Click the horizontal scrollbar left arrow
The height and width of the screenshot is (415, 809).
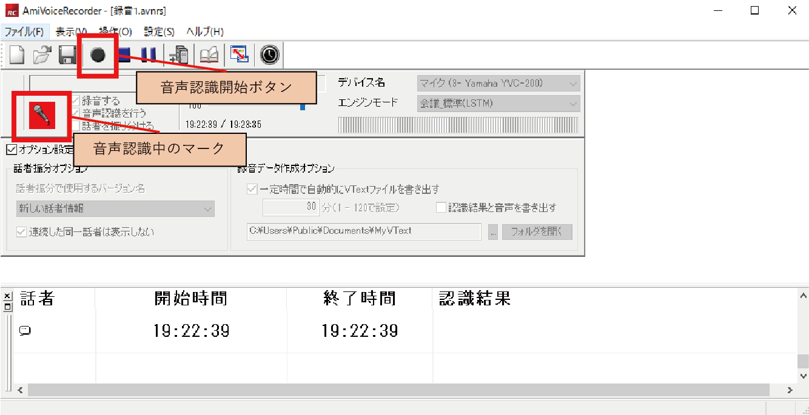click(20, 390)
